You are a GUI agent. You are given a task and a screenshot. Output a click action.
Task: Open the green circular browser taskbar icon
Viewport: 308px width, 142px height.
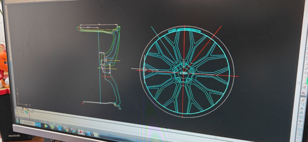point(53,127)
